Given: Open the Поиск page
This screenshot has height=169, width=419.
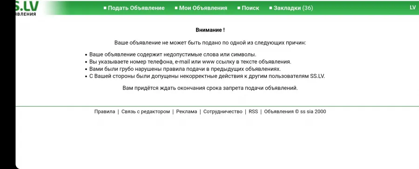Looking at the screenshot, I should [250, 8].
